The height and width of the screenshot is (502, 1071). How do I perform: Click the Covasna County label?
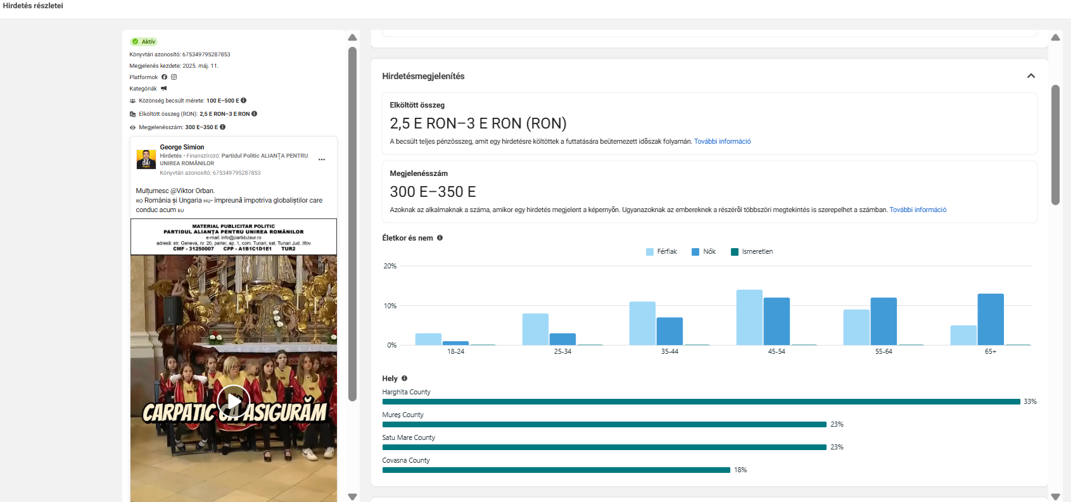tap(406, 461)
